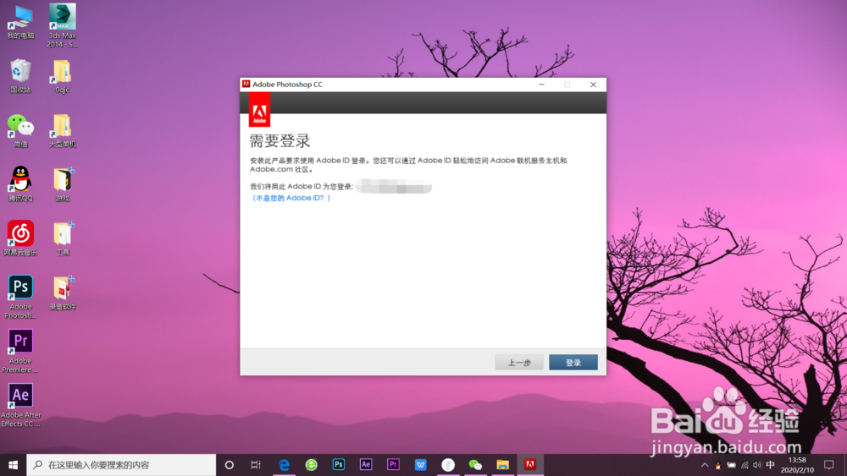
Task: Click the blurred Adobe ID email field
Action: pos(394,187)
